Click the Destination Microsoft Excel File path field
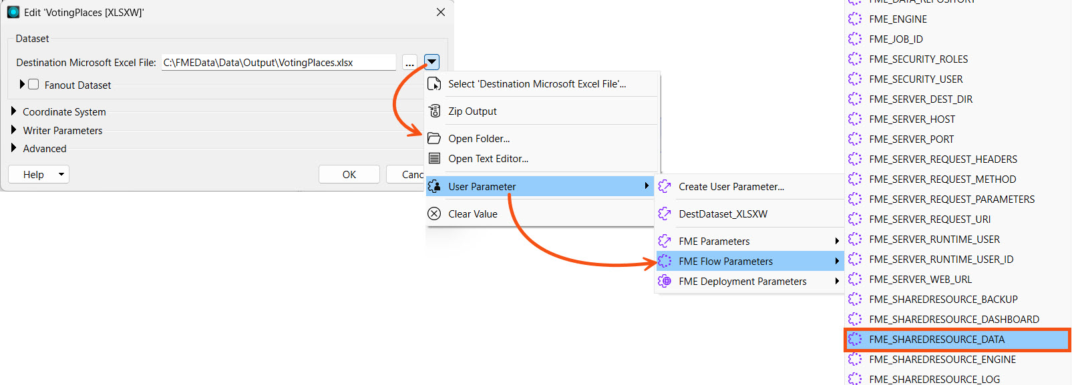 click(x=278, y=62)
